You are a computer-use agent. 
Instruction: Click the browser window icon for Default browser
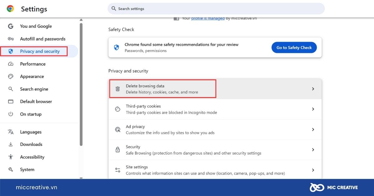(11, 102)
